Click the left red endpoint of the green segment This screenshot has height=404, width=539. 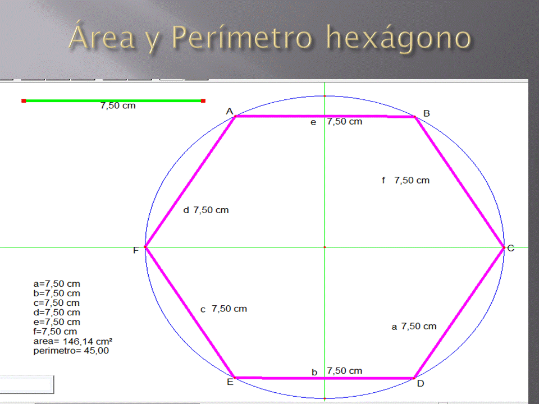click(x=24, y=101)
